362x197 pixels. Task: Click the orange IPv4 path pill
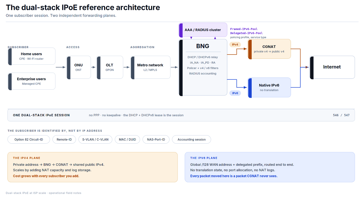pos(235,44)
